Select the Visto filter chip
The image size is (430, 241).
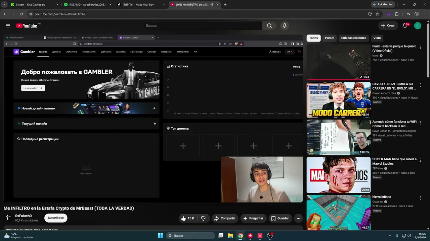pyautogui.click(x=377, y=38)
